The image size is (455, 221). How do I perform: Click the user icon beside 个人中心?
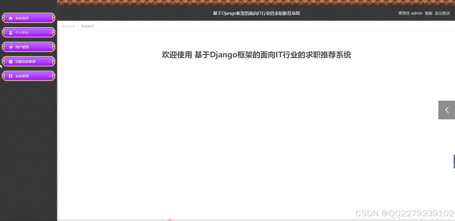pos(11,33)
